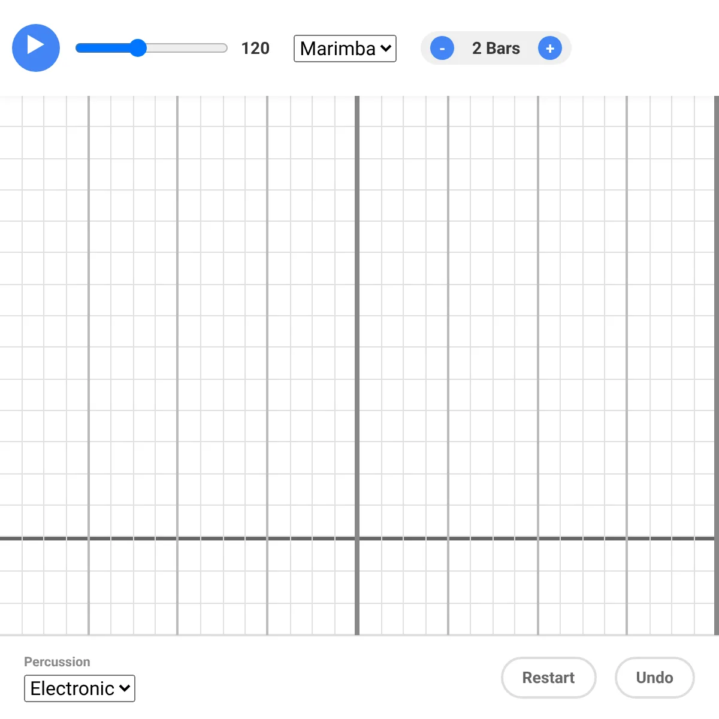
Task: Click the Undo button
Action: point(654,678)
